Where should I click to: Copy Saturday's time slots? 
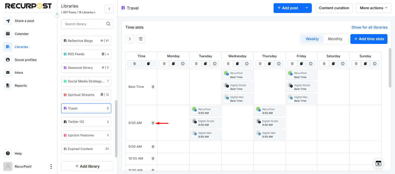point(333,64)
